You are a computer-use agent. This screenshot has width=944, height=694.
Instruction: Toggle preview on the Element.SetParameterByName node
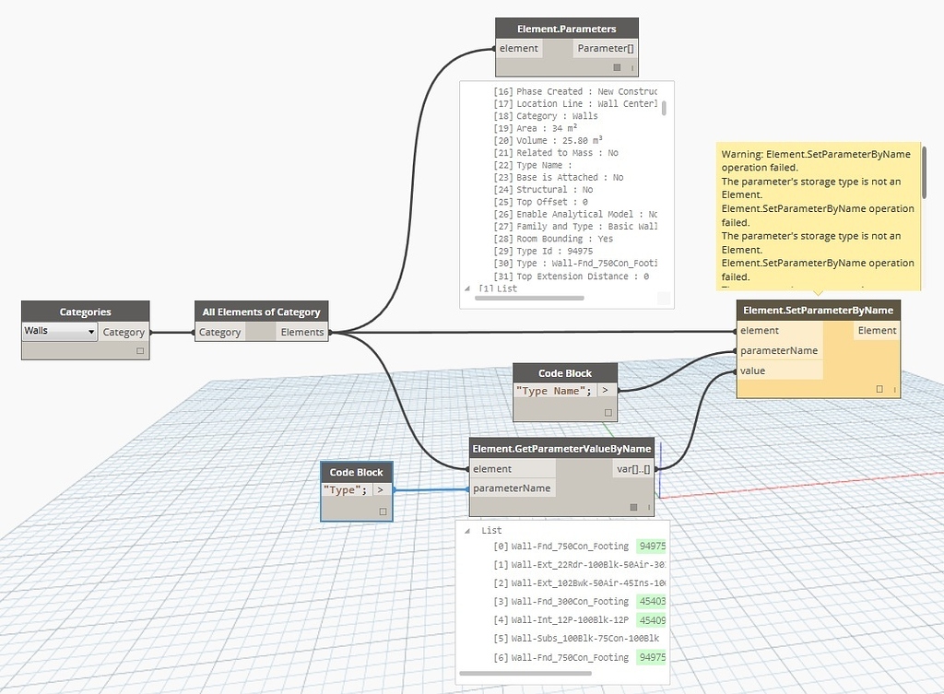pyautogui.click(x=879, y=389)
